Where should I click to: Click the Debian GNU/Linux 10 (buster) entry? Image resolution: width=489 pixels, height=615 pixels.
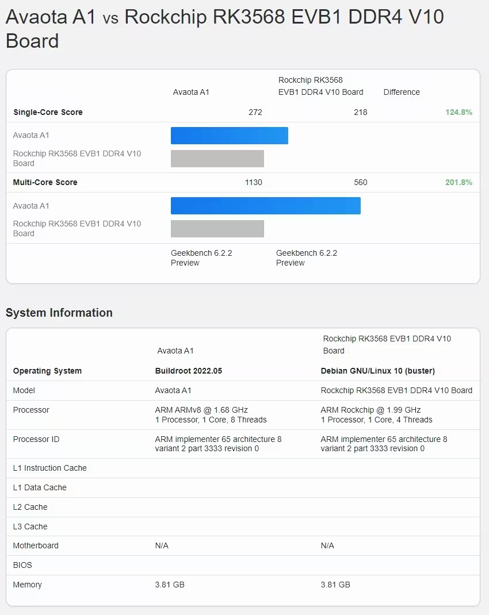pyautogui.click(x=377, y=371)
